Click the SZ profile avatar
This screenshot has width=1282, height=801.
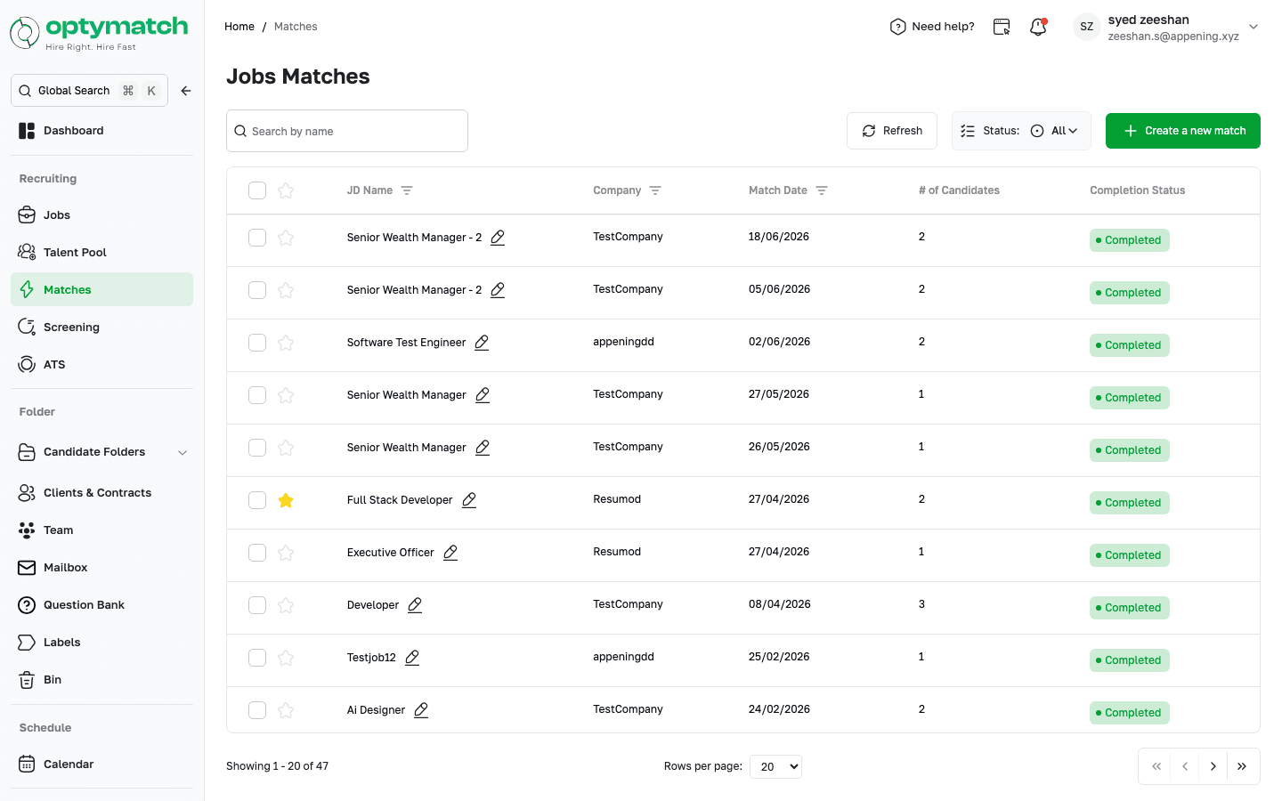point(1086,27)
